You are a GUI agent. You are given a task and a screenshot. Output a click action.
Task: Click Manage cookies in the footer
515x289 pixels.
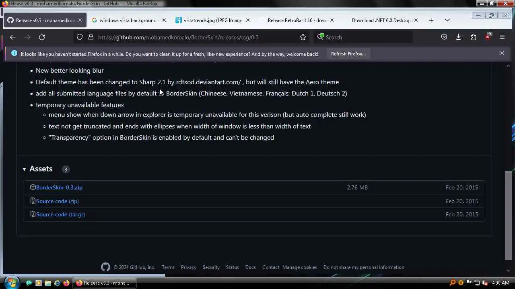[300, 267]
